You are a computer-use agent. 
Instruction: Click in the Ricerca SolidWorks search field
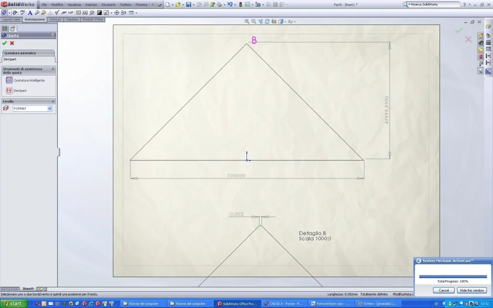click(435, 4)
